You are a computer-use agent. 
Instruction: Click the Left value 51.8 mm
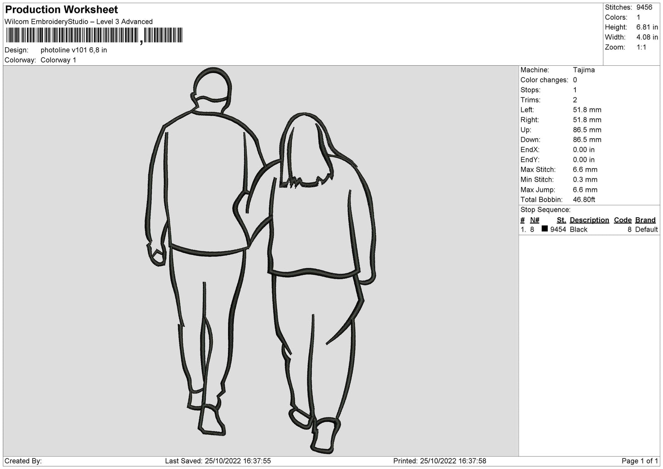(587, 110)
